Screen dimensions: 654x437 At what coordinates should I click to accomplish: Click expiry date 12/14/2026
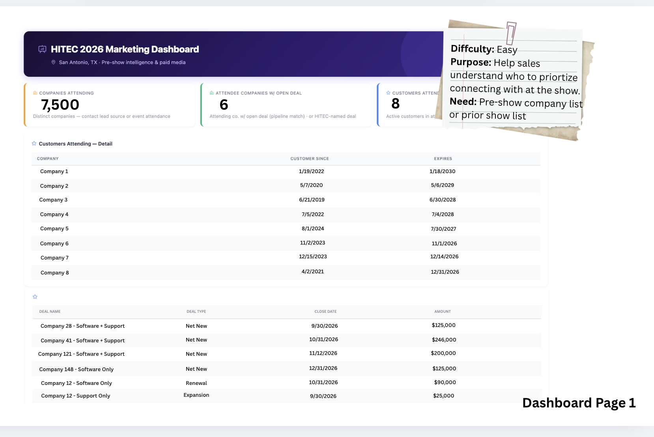[x=445, y=257]
